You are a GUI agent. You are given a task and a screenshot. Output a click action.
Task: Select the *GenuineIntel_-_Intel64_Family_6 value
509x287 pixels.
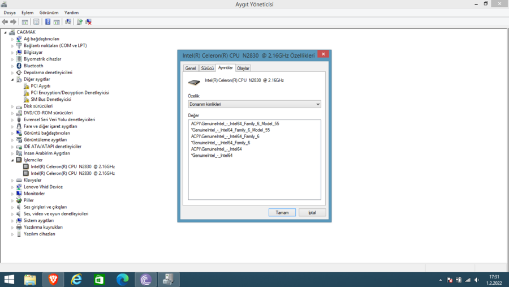tap(221, 143)
